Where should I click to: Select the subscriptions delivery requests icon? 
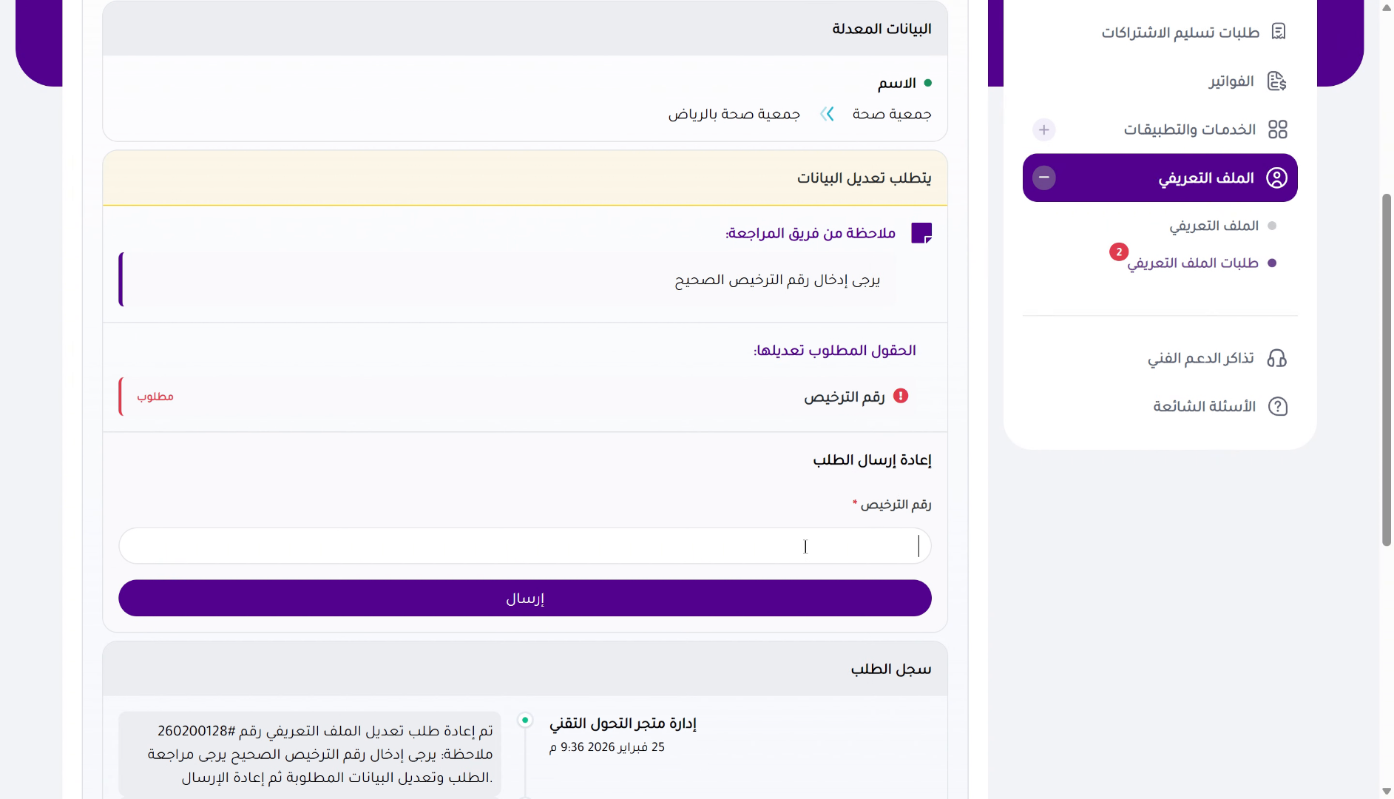(1279, 31)
